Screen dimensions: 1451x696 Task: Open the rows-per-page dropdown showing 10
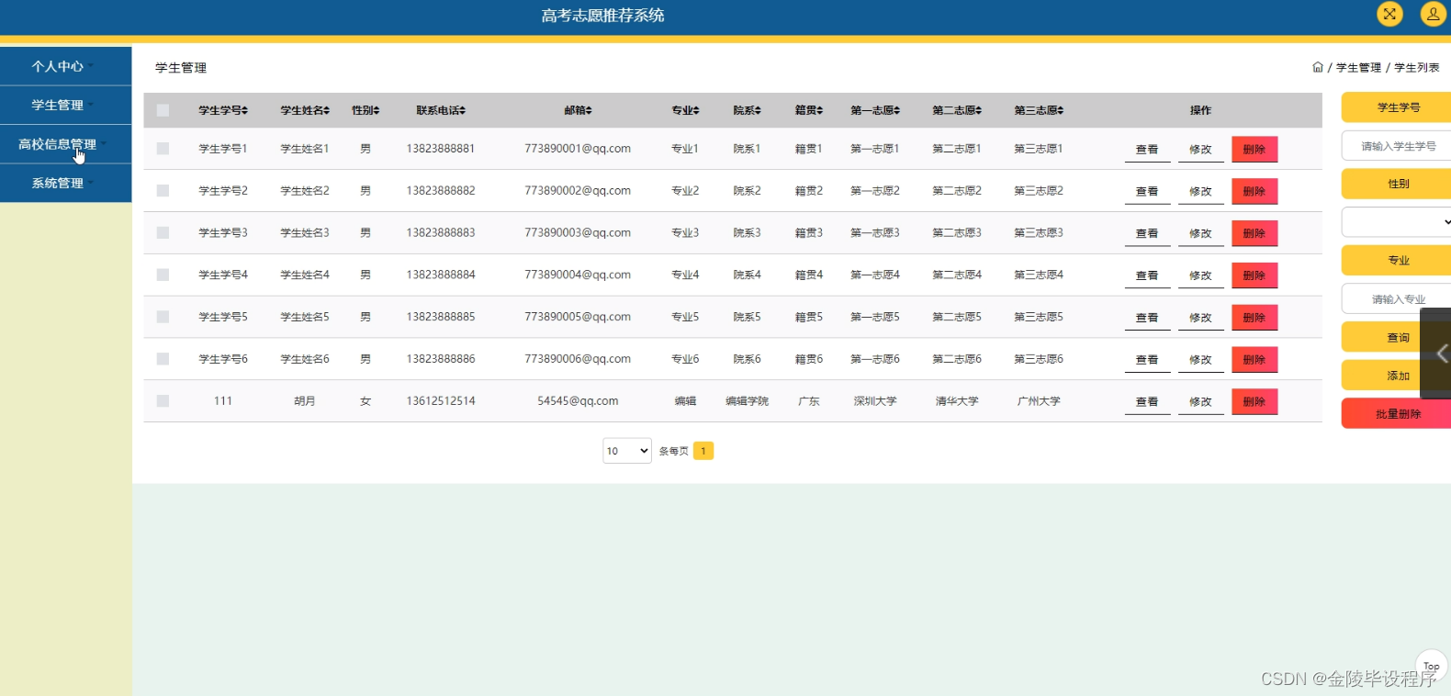[627, 451]
